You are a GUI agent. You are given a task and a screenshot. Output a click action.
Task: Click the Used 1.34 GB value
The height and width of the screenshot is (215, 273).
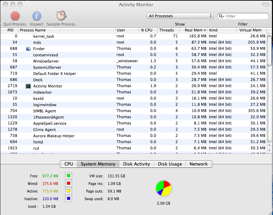pos(49,206)
